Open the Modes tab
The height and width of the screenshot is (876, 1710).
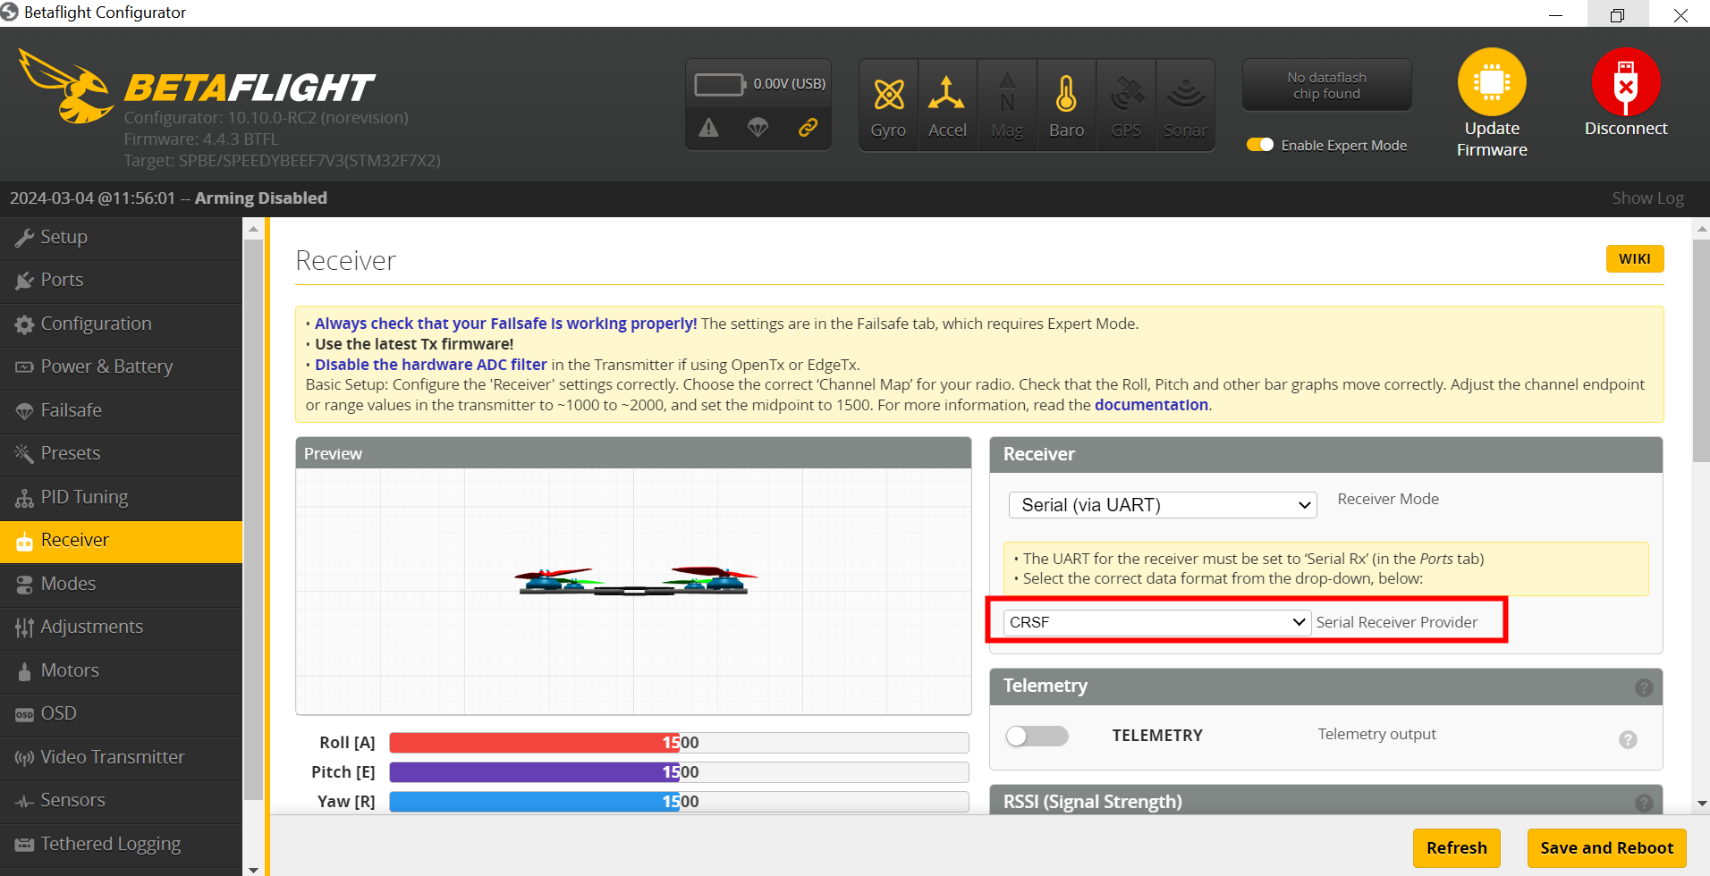point(121,585)
